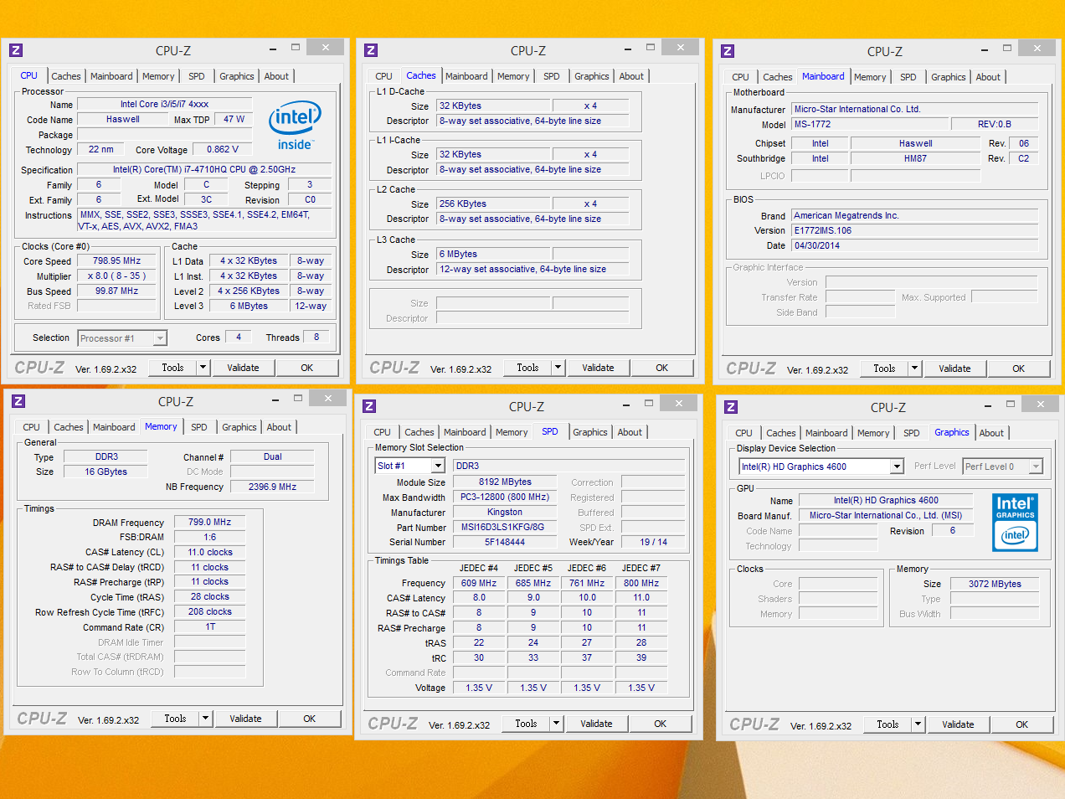This screenshot has width=1065, height=799.
Task: Click Validate in the Mainboard window
Action: click(954, 369)
